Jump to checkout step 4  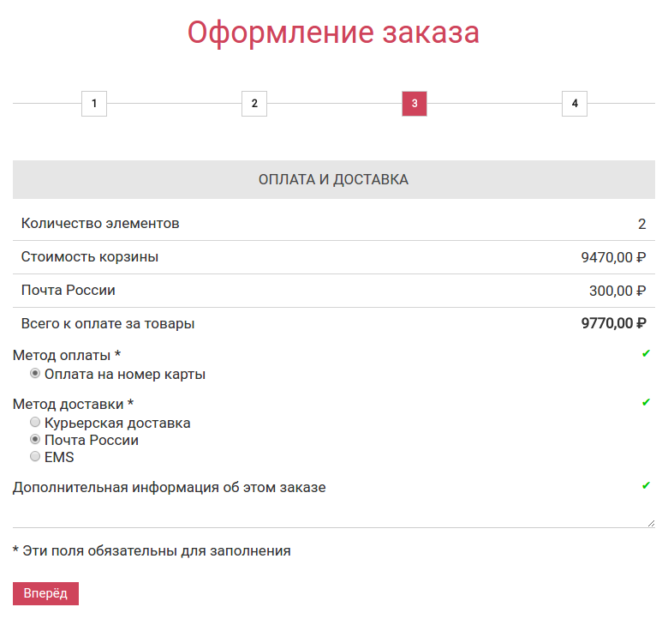[x=575, y=104]
